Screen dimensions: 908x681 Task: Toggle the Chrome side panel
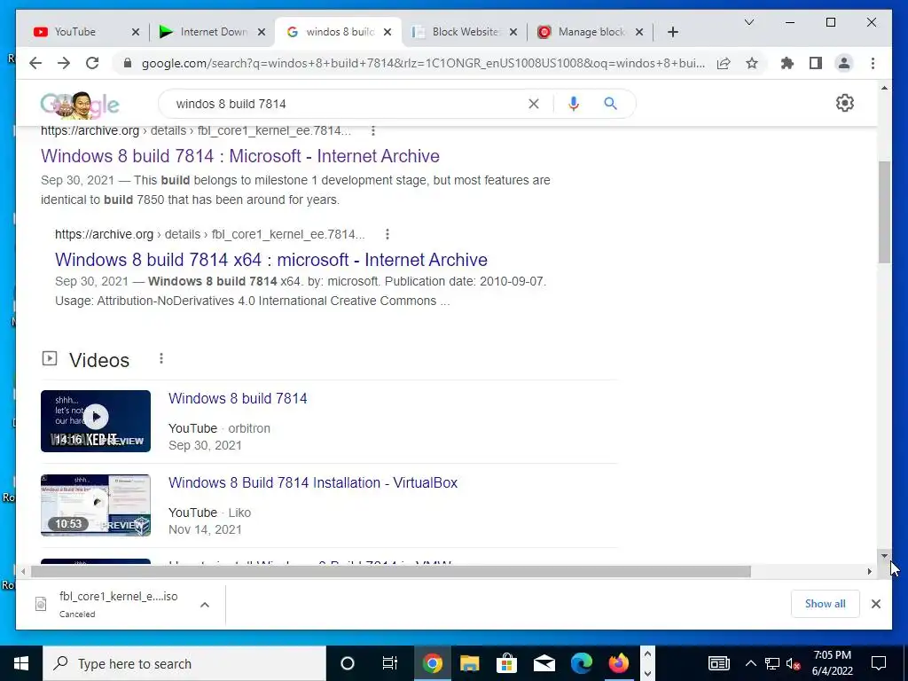tap(816, 63)
